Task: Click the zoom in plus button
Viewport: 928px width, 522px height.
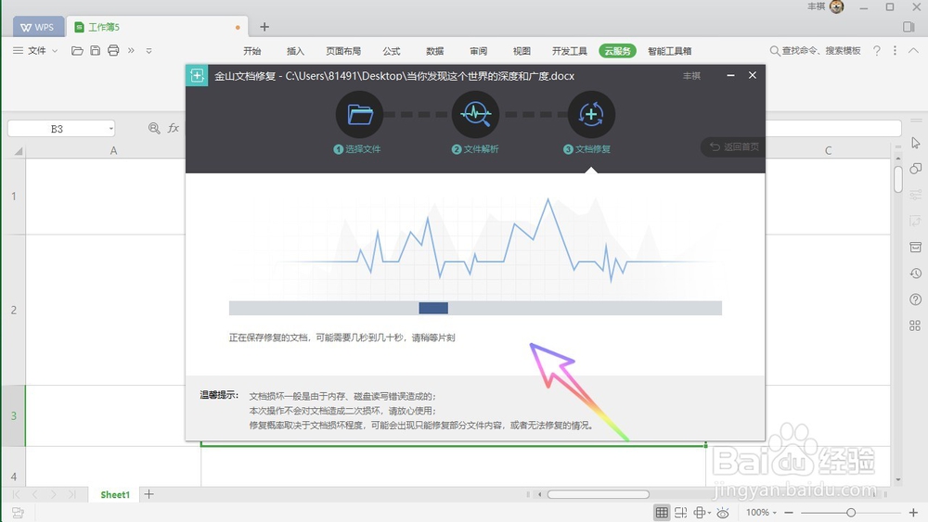Action: pyautogui.click(x=913, y=513)
